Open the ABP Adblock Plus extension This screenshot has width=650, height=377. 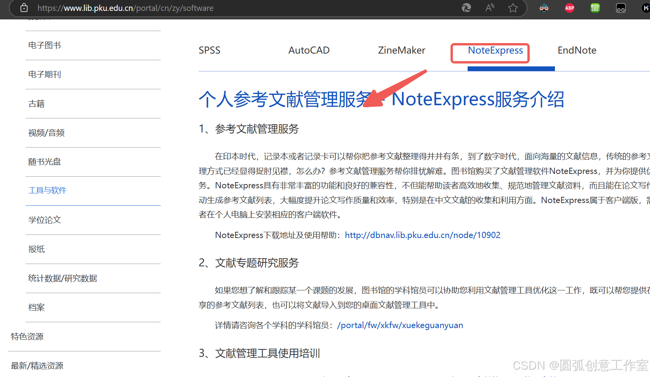[570, 8]
